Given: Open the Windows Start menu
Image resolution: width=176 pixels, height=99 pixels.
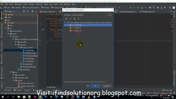Looking at the screenshot, I should pos(2,97).
